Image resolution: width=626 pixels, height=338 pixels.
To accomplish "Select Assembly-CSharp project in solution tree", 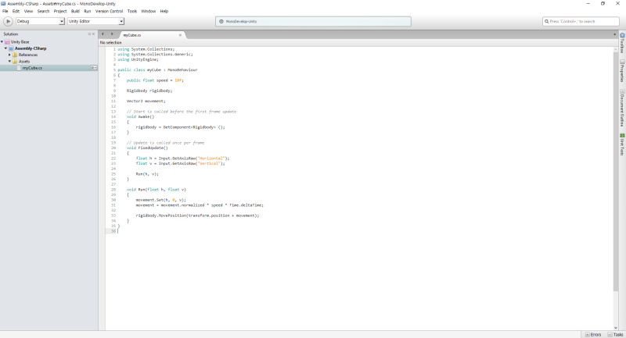I will tap(31, 48).
